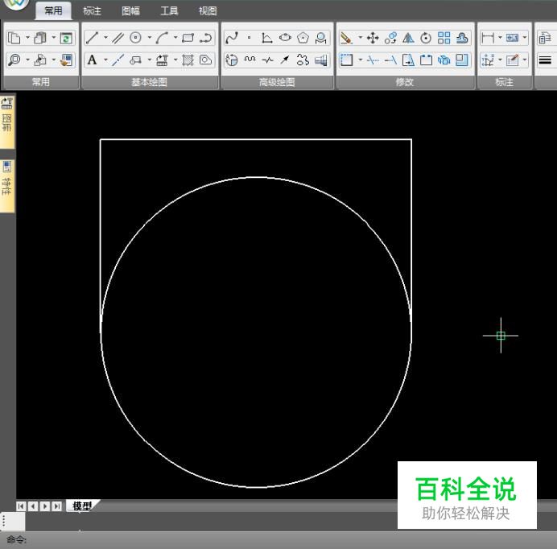This screenshot has height=549, width=557.
Task: Select the Move tool
Action: point(373,38)
